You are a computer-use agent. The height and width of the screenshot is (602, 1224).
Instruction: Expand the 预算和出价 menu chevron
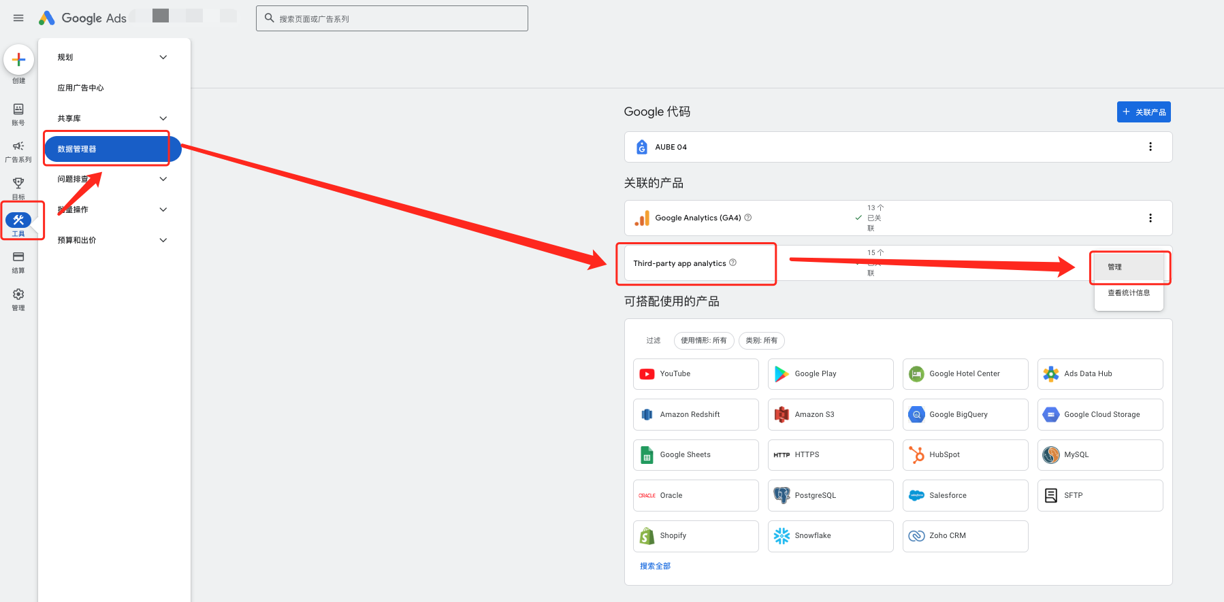[163, 240]
